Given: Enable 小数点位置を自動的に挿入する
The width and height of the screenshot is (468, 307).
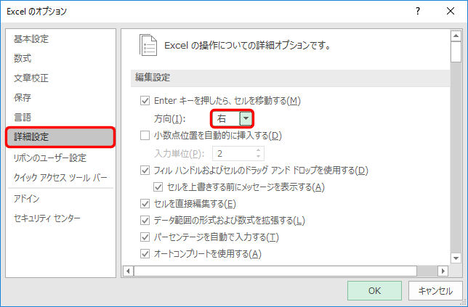Looking at the screenshot, I should (145, 136).
